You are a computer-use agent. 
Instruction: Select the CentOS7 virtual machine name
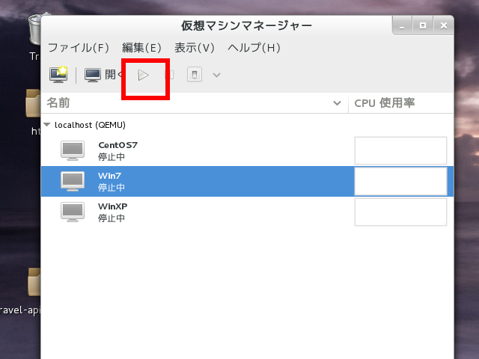click(118, 145)
